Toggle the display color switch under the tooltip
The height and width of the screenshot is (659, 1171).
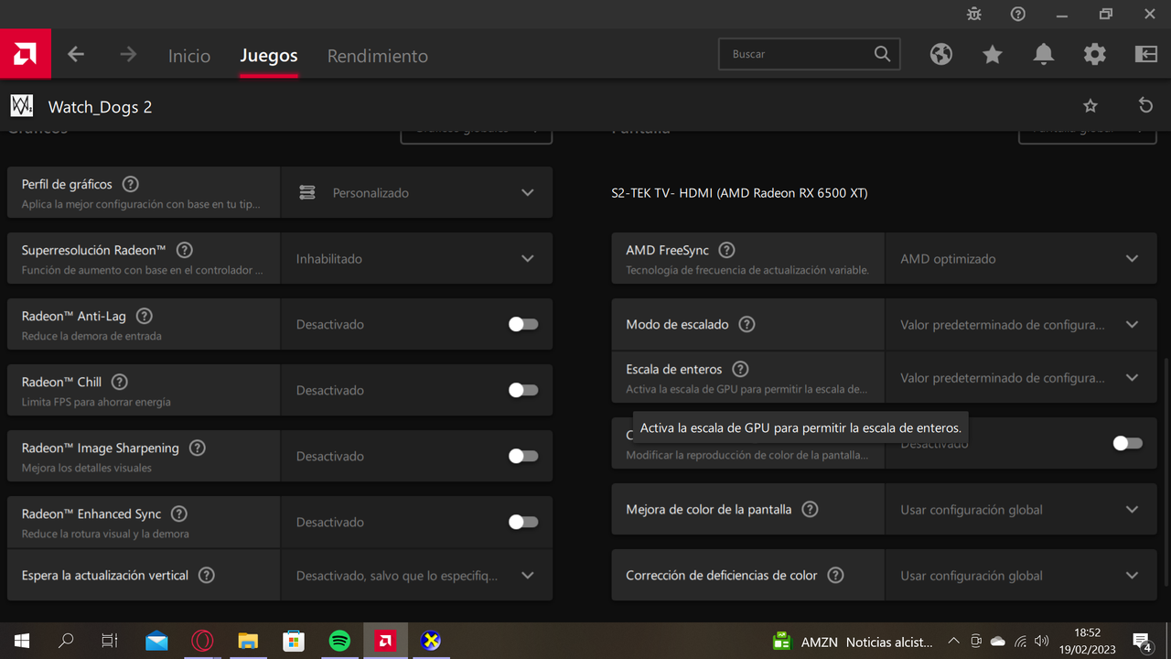point(1127,443)
